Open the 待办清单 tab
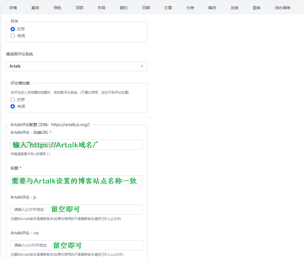This screenshot has width=304, height=259. click(282, 8)
